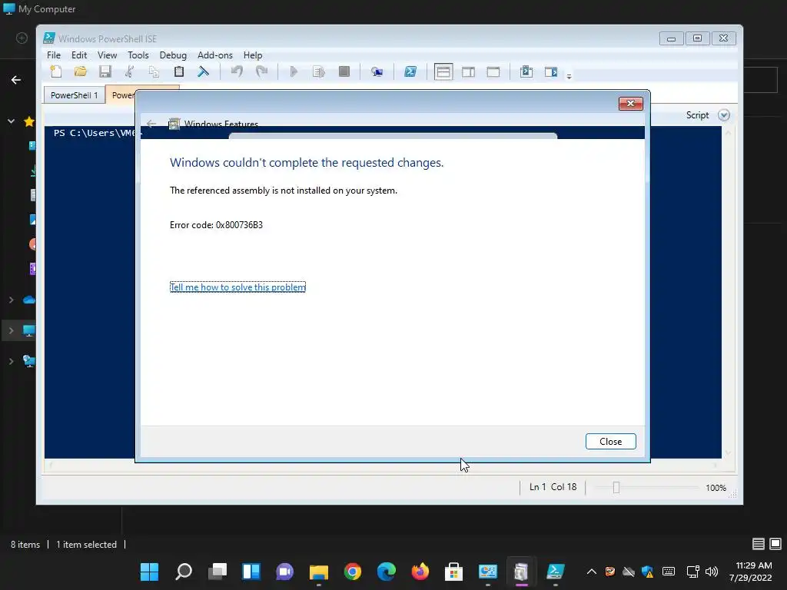Open the Windows Start button

click(x=149, y=572)
